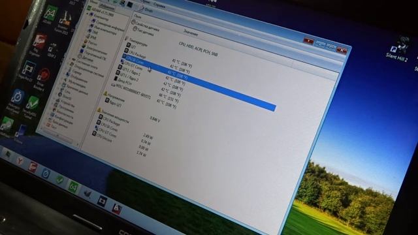Viewport: 418px width, 235px height.
Task: Click the 2.49 W power value
Action: [148, 136]
